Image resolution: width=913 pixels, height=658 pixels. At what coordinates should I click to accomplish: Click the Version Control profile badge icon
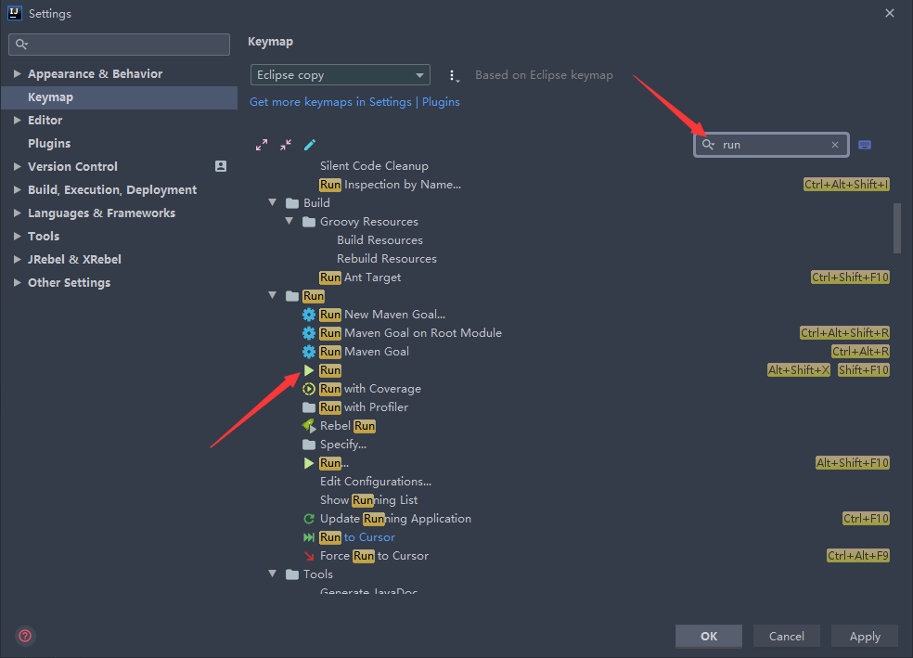(x=221, y=166)
